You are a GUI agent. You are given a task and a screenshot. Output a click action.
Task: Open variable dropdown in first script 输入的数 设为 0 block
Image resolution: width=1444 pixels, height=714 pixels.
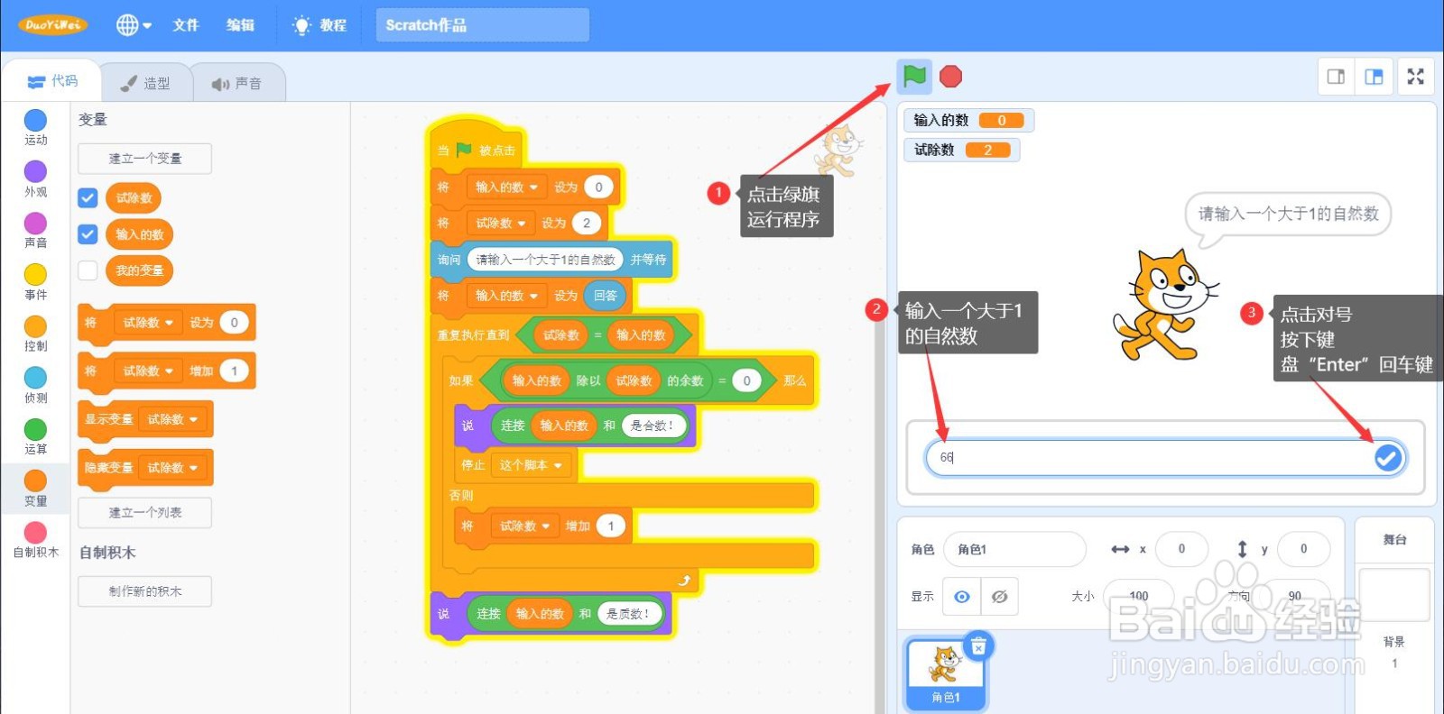coord(507,187)
